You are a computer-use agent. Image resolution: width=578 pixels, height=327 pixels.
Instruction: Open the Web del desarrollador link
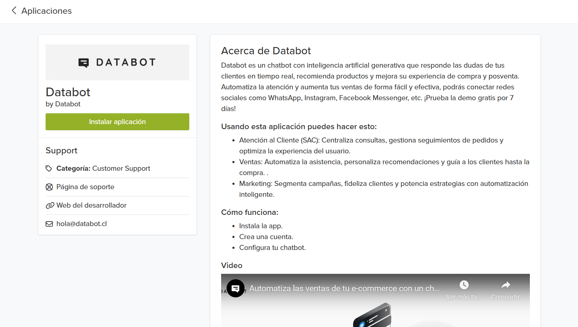point(92,205)
